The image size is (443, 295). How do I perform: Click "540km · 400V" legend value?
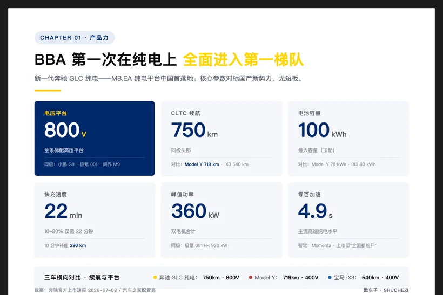380,278
